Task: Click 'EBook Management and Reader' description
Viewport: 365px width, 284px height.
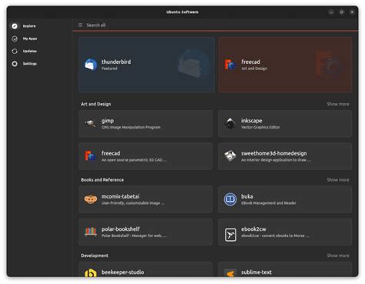Action: tap(269, 203)
